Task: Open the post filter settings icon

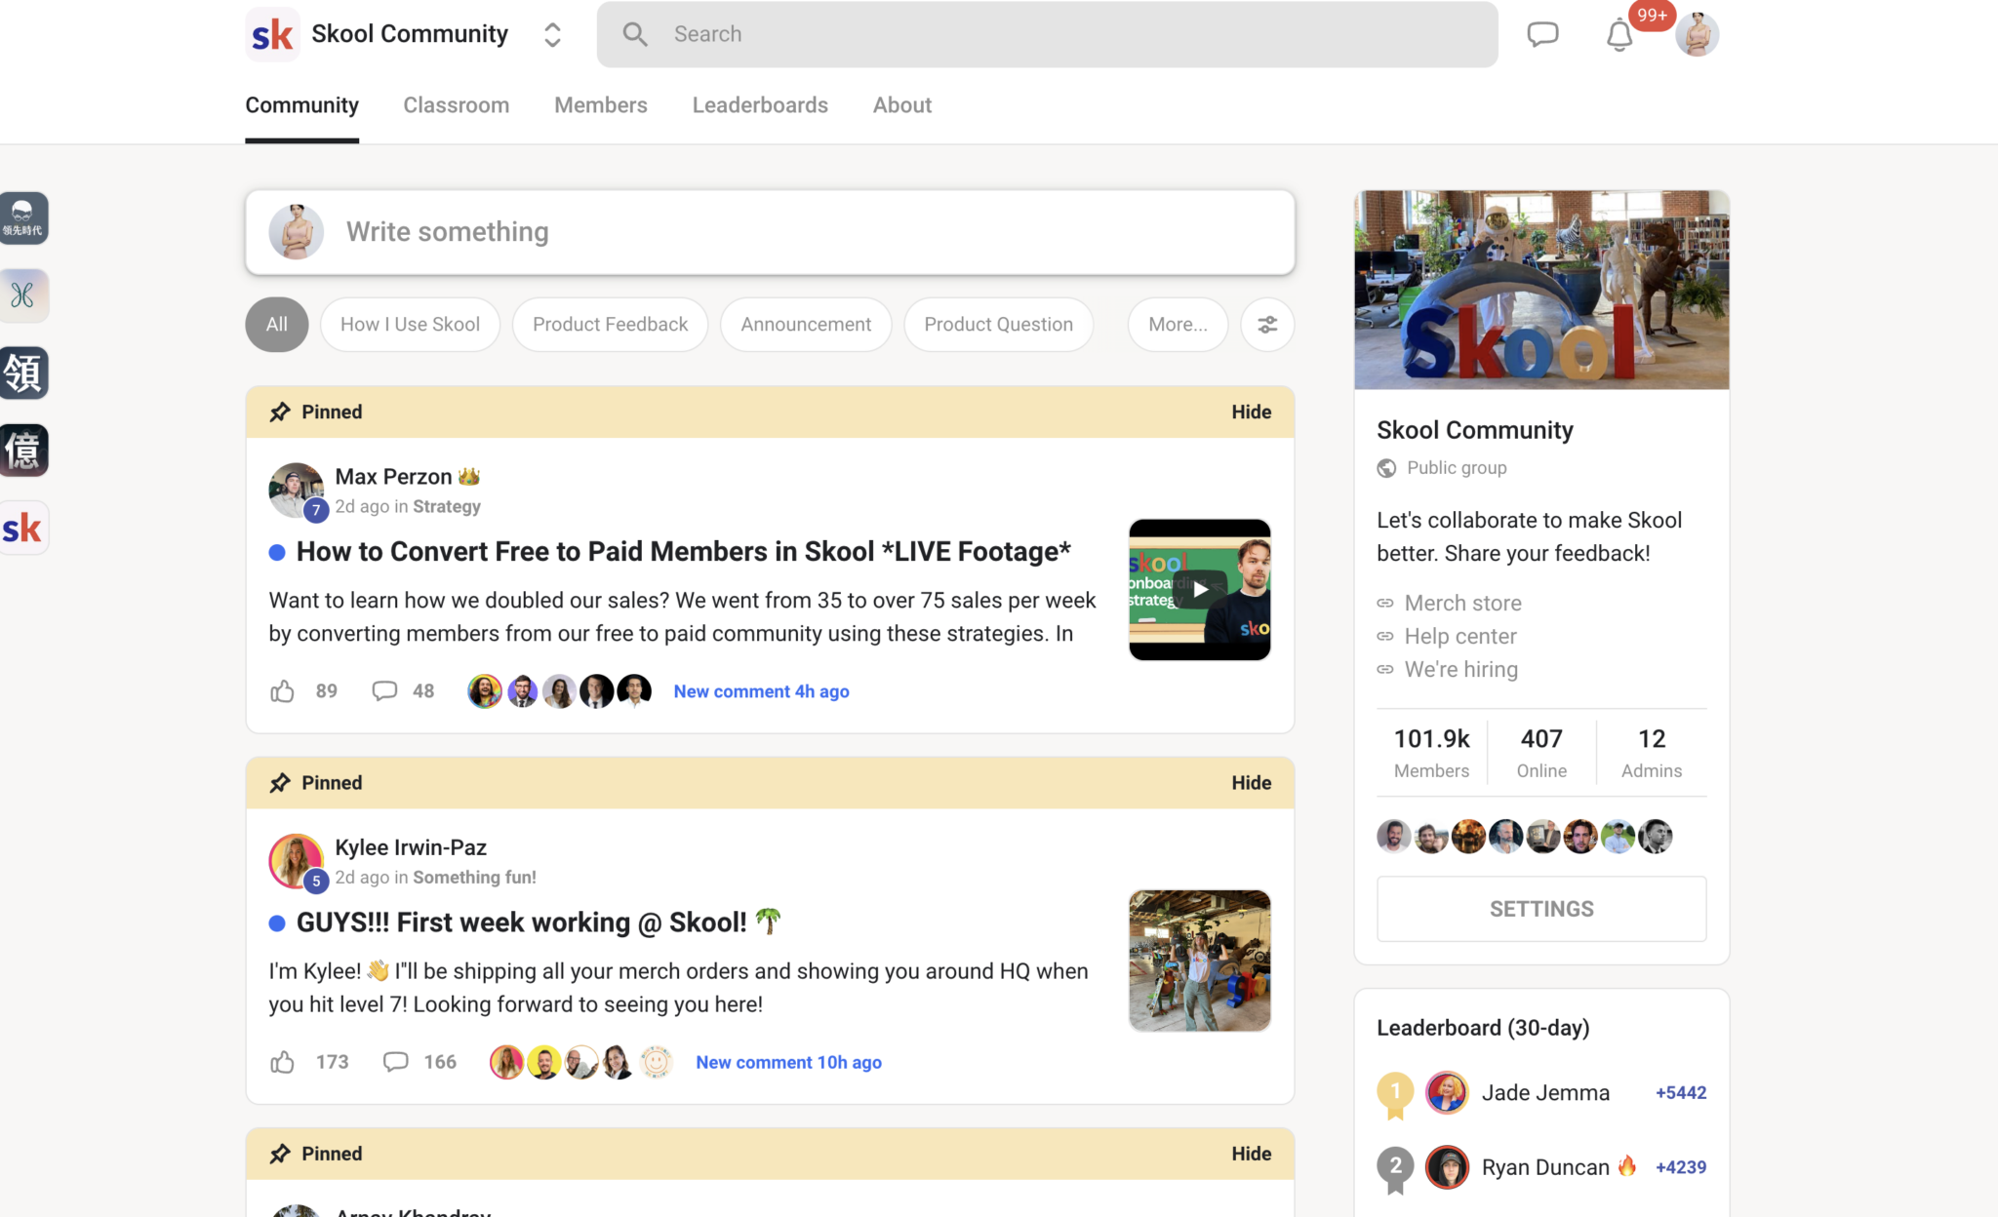Action: click(1267, 325)
